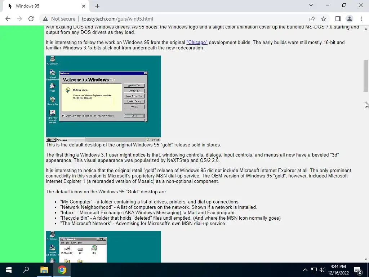The width and height of the screenshot is (369, 277).
Task: Open the volume control tray icon
Action: pyautogui.click(x=322, y=270)
